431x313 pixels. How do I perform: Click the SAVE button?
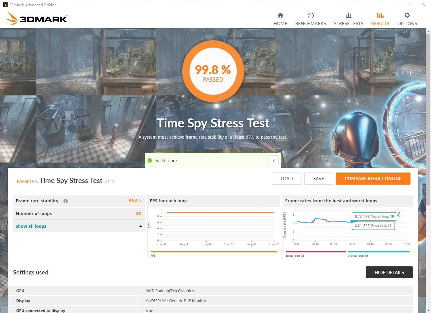tap(319, 179)
